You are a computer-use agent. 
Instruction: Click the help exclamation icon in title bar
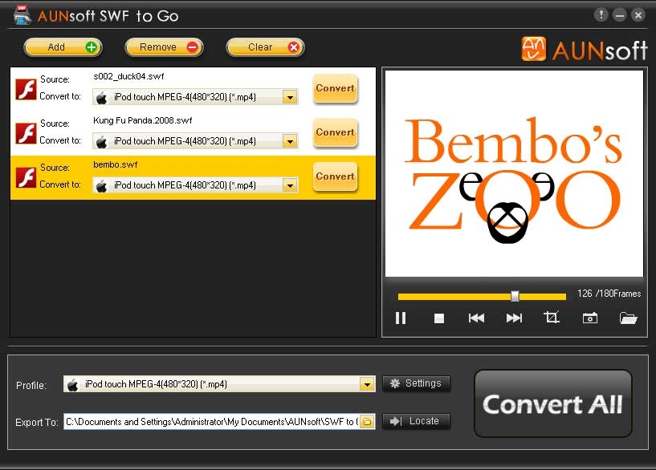pyautogui.click(x=601, y=15)
